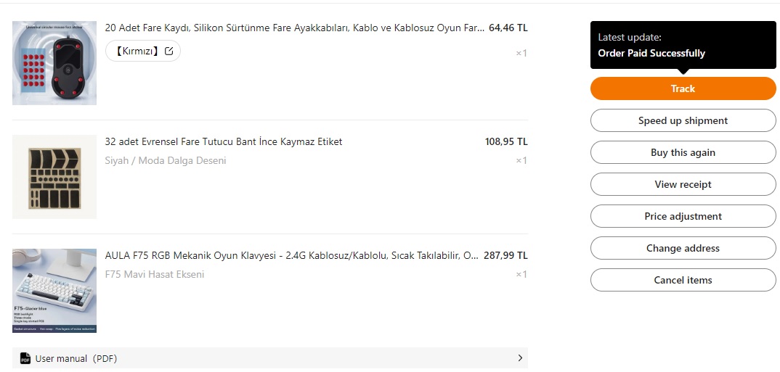Select Cancel items
Image resolution: width=780 pixels, height=372 pixels.
point(683,280)
